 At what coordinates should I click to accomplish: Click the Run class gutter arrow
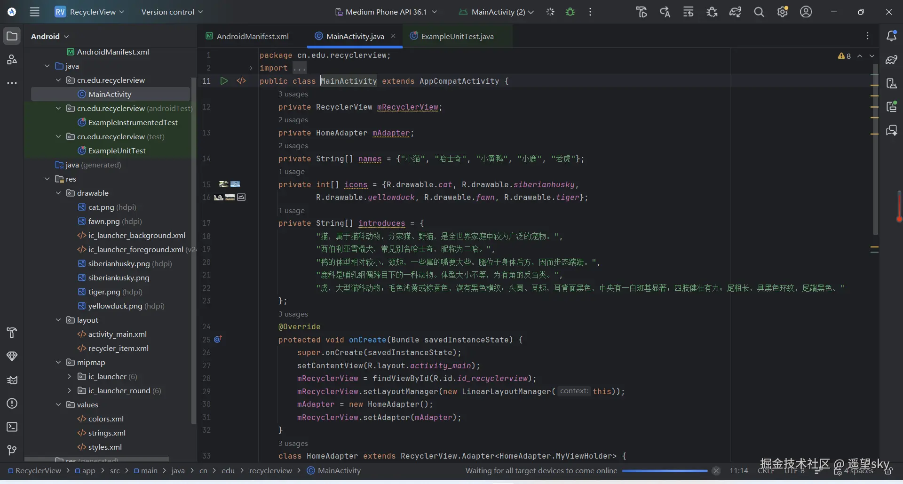pyautogui.click(x=224, y=81)
